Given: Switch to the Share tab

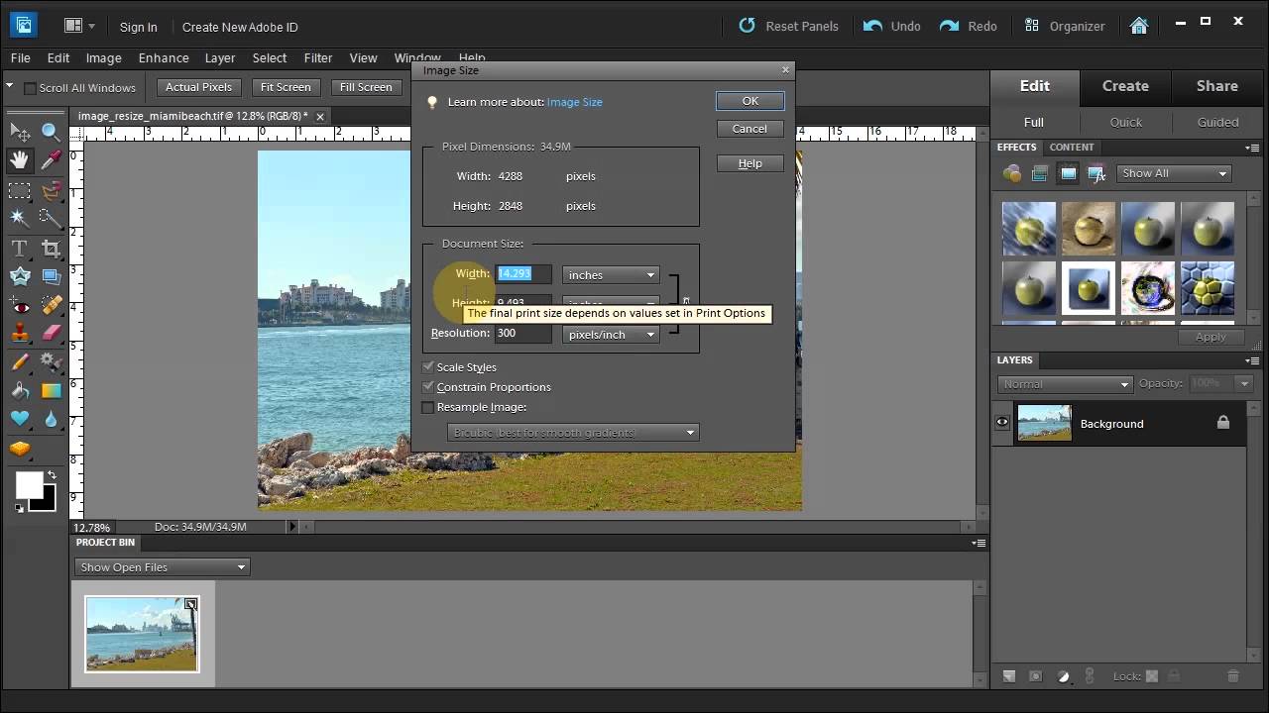Looking at the screenshot, I should [x=1216, y=86].
